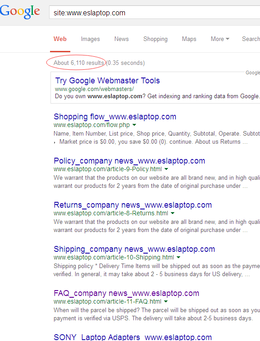The height and width of the screenshot is (341, 260).
Task: Open the Returns_company news result link
Action: click(133, 205)
